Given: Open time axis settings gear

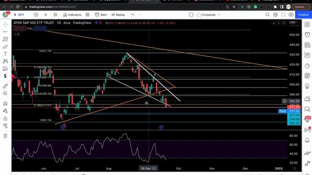Looking at the screenshot, I should point(294,169).
